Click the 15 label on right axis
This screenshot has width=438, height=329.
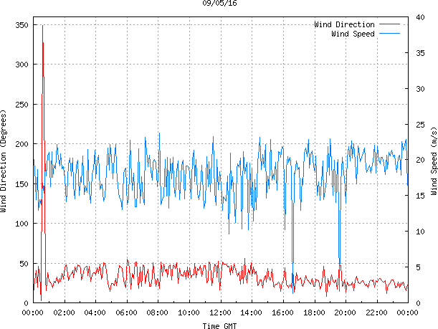420,196
